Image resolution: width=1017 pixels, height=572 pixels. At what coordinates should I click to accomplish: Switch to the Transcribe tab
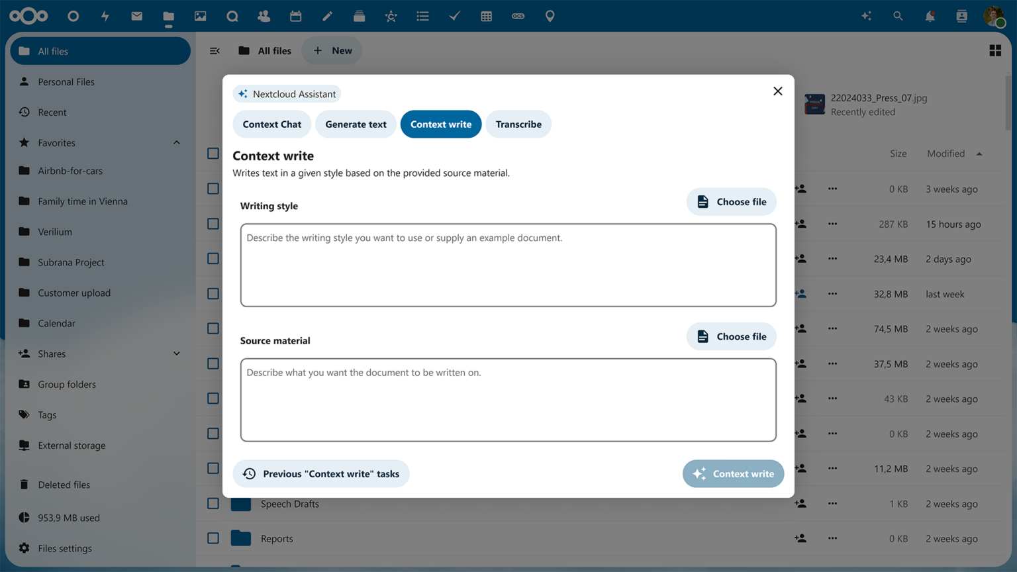click(518, 124)
